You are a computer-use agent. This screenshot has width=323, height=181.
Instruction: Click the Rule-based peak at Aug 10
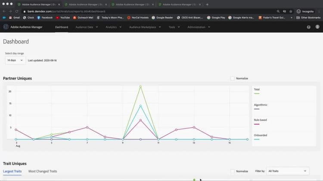pos(140,120)
